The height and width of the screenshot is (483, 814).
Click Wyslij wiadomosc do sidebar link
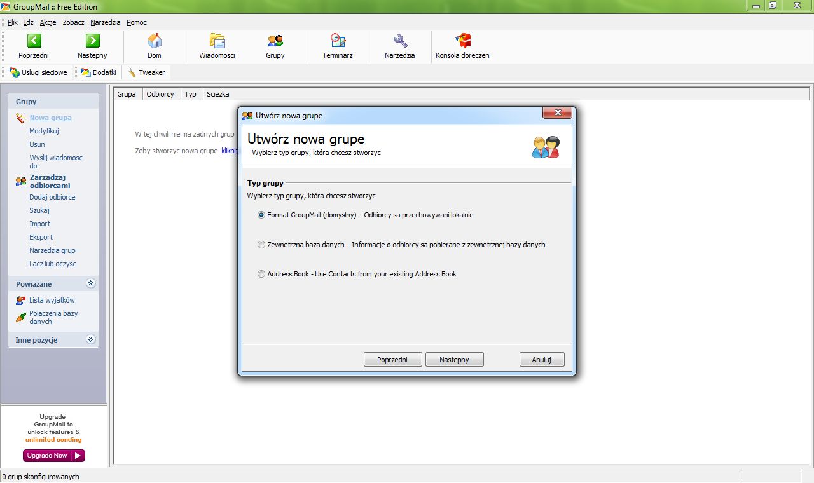[56, 161]
